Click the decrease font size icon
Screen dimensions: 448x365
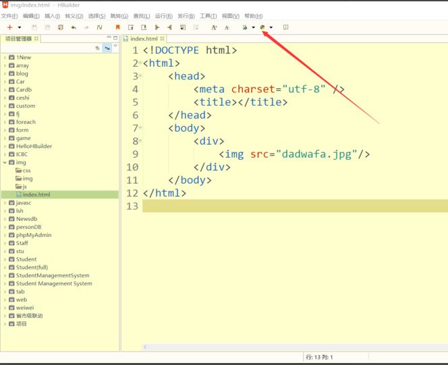(227, 28)
